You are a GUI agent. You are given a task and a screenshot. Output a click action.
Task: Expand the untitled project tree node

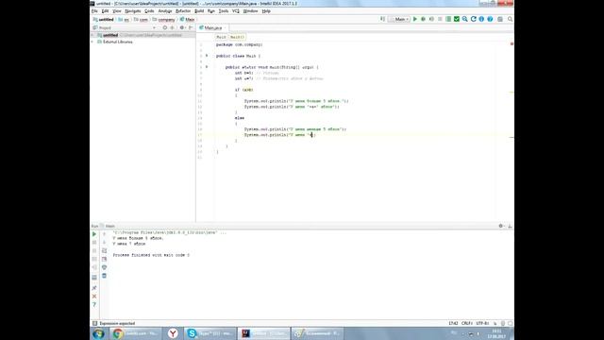coord(92,35)
